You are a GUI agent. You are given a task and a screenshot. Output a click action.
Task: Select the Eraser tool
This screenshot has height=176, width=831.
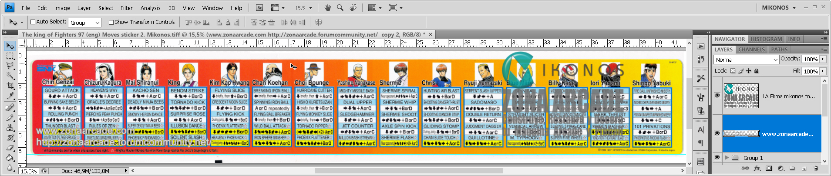[10, 148]
